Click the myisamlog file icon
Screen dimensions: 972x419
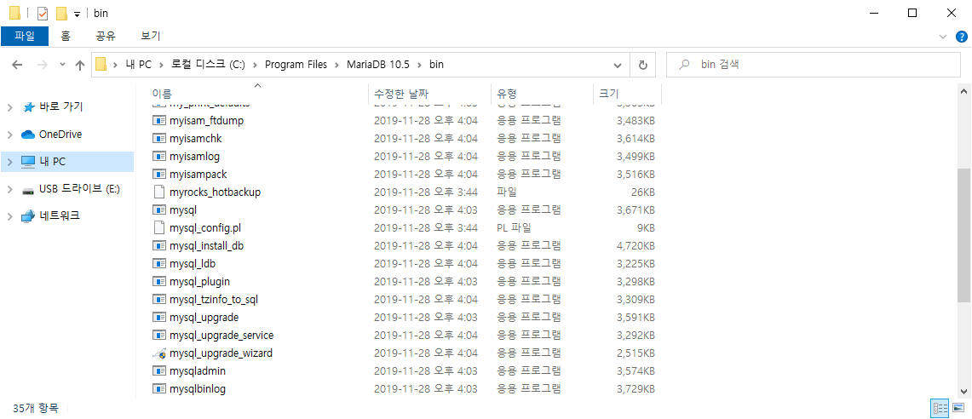point(159,156)
